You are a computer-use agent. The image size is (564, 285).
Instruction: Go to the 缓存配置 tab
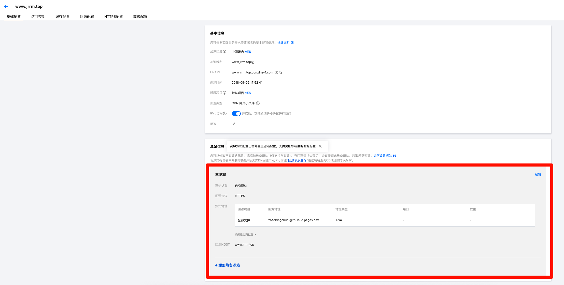click(63, 17)
